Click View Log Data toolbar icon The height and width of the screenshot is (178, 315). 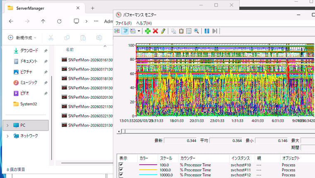125,31
